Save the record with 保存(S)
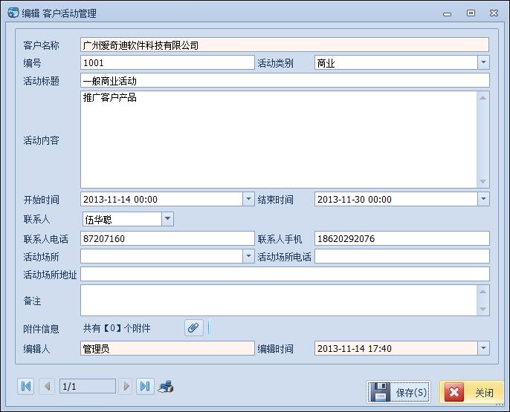This screenshot has width=510, height=412. (x=398, y=392)
